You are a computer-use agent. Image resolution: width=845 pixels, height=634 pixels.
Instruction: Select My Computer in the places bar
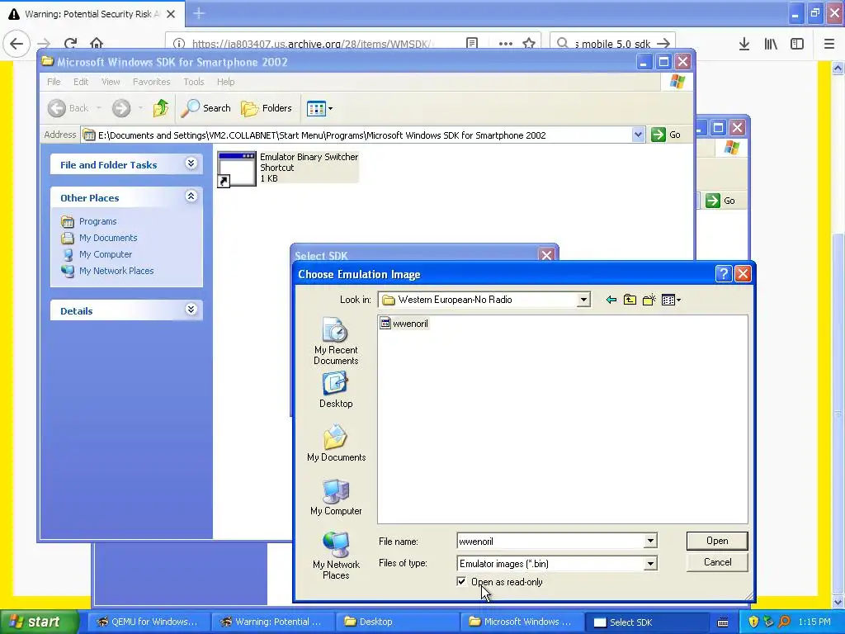336,497
